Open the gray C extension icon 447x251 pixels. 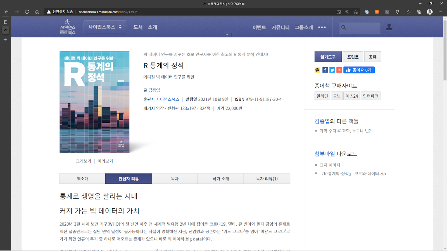click(387, 12)
